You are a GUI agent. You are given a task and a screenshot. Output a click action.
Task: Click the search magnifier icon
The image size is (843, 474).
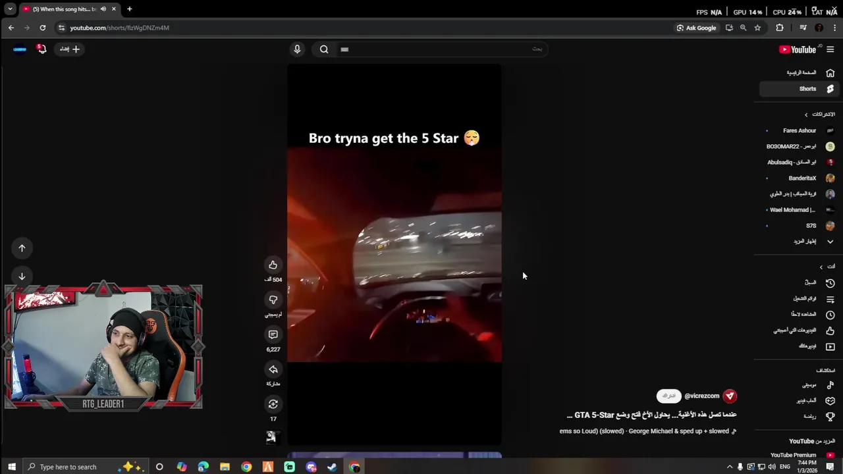[x=324, y=49]
